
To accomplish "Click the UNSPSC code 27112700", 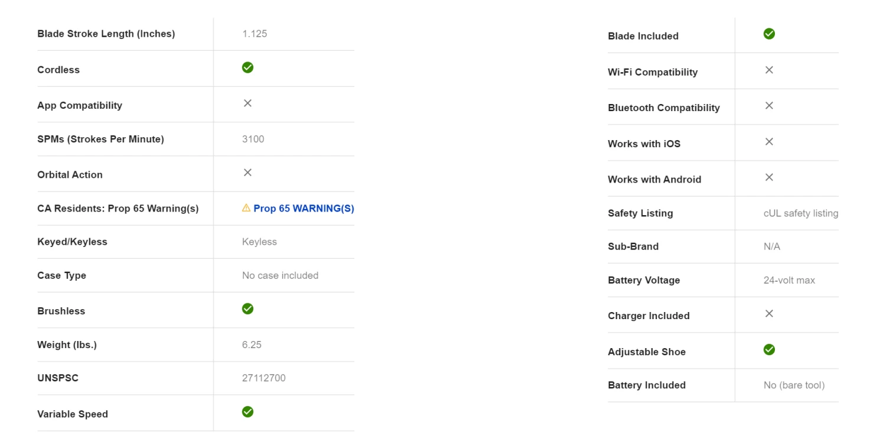I will click(263, 378).
